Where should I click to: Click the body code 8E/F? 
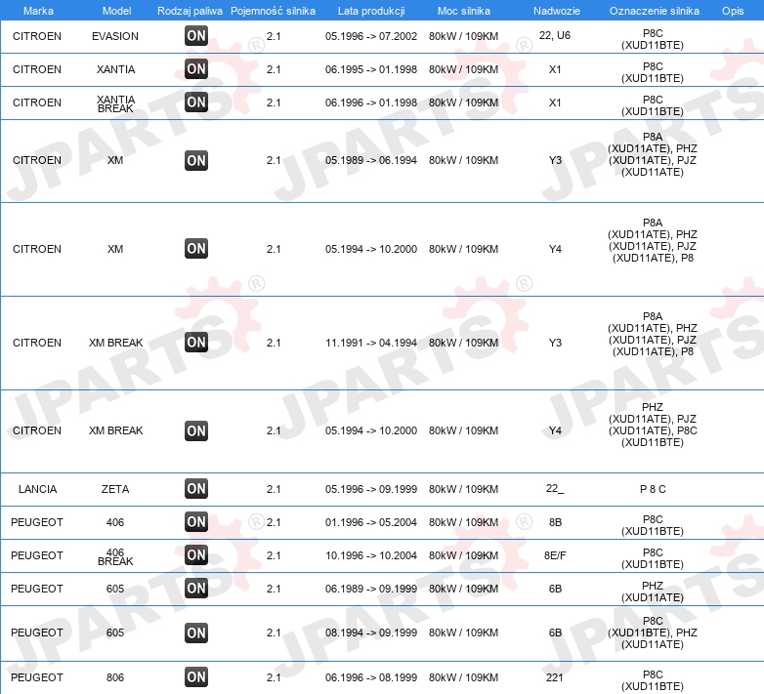[555, 555]
